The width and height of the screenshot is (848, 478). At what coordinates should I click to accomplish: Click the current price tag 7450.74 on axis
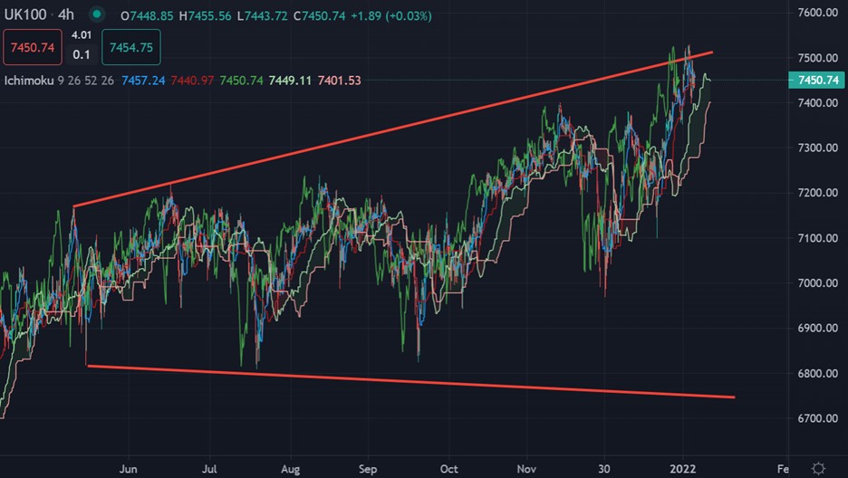tap(817, 81)
